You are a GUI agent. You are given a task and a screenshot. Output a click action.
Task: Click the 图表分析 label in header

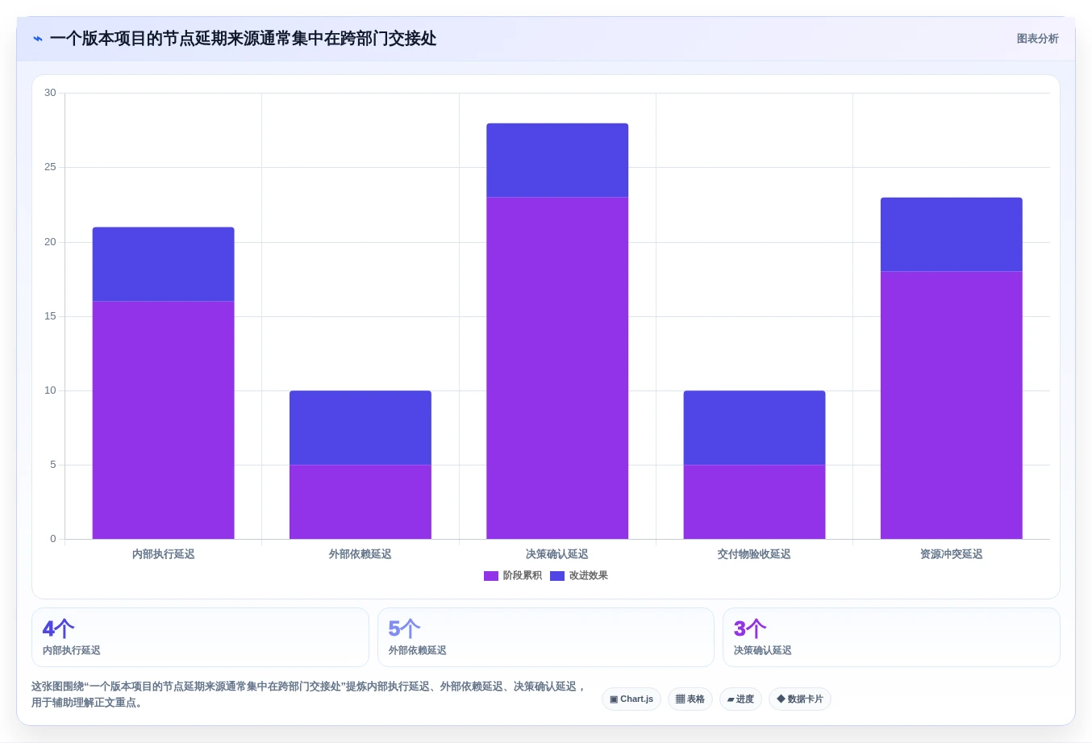(x=1037, y=39)
